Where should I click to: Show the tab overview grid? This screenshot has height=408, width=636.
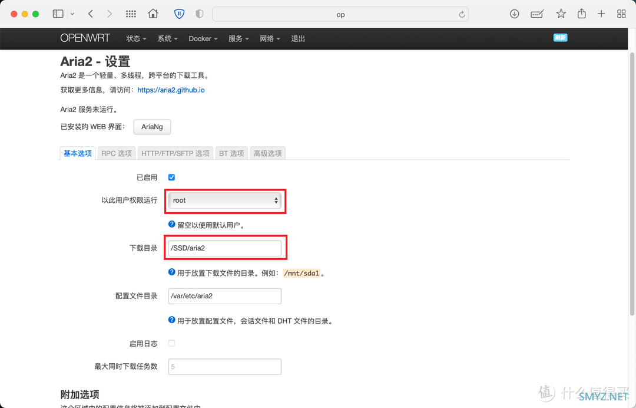tap(621, 14)
